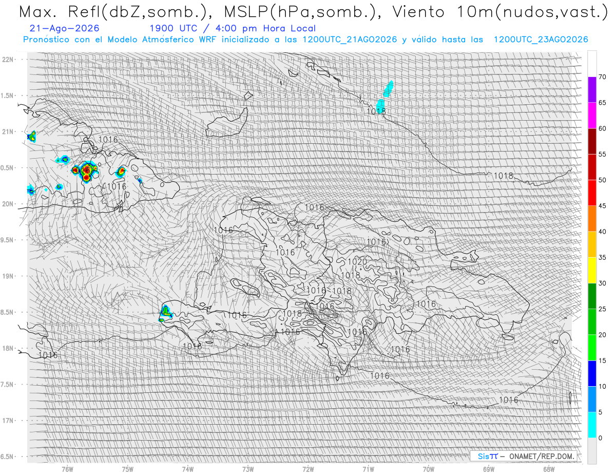Click the '72W' longitude axis label
Screen dimensions: 616x476
coord(308,469)
